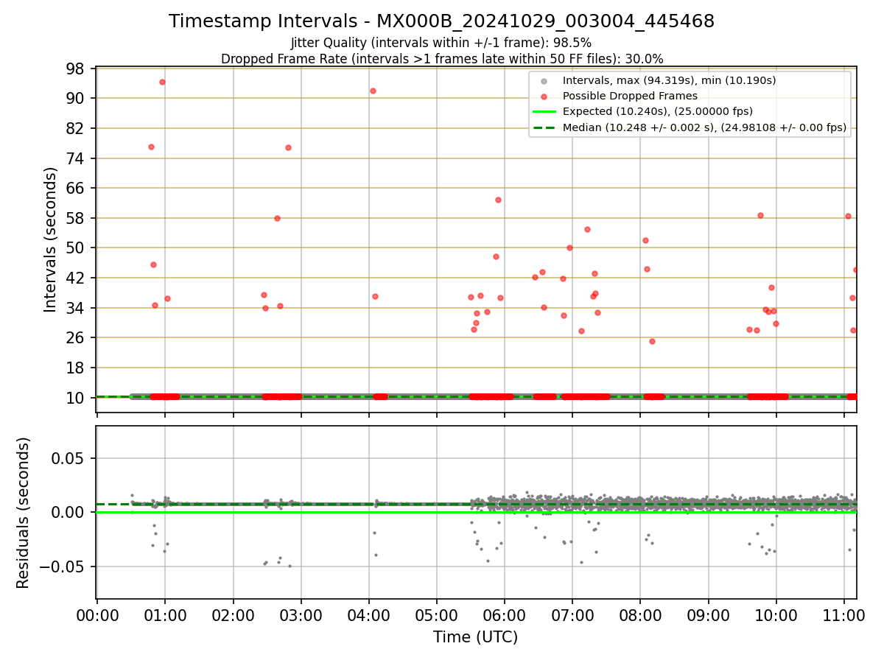Click the highest red dropped-frame point near 94 seconds
The height and width of the screenshot is (663, 884).
tap(162, 82)
